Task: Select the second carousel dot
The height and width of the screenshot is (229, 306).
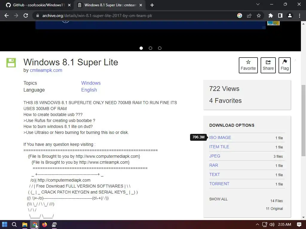Action: point(151,48)
